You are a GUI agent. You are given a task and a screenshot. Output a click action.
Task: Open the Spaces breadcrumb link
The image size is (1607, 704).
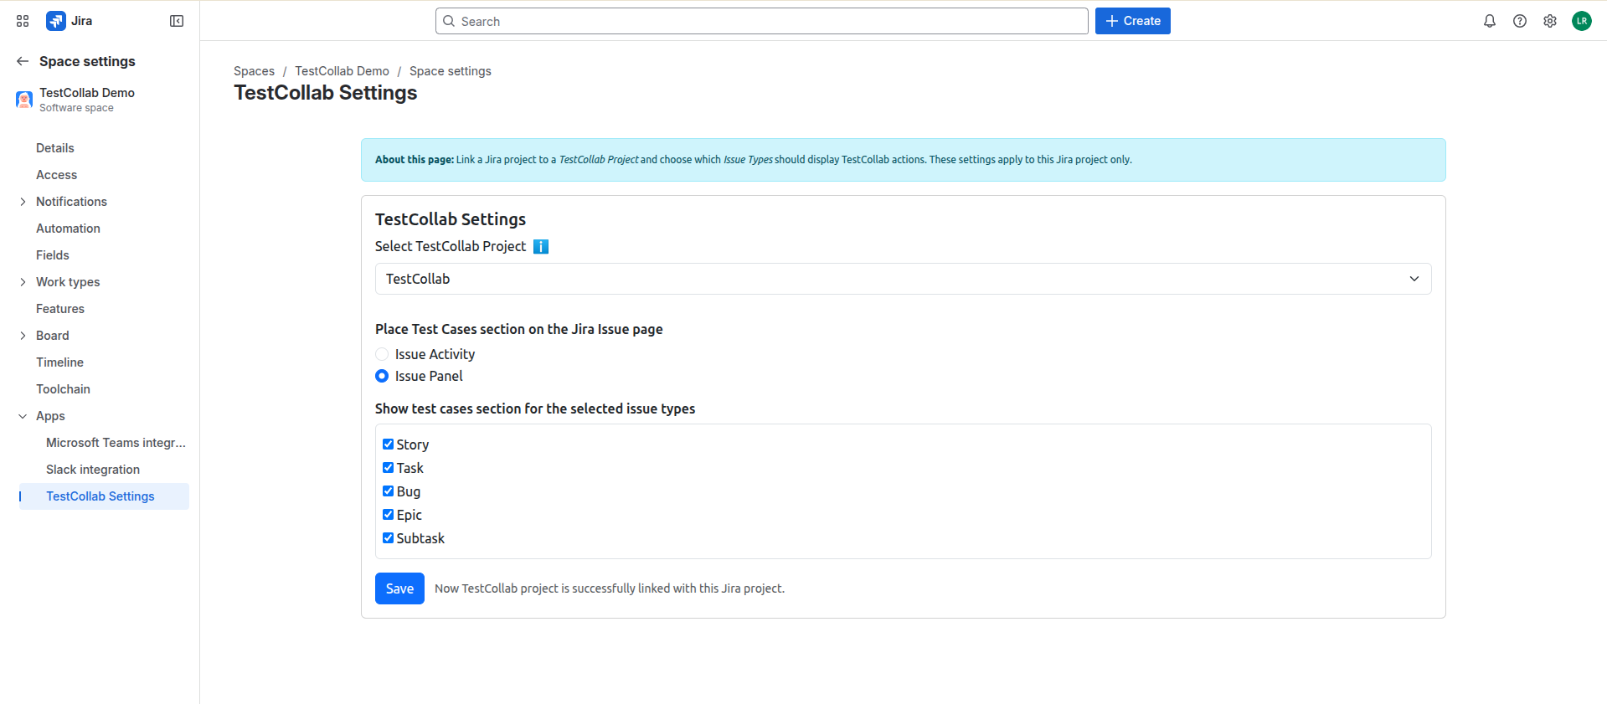click(x=254, y=71)
